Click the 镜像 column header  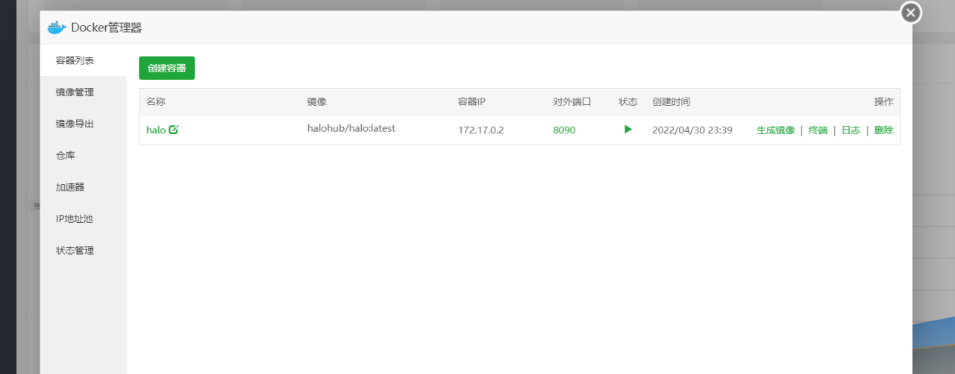tap(317, 101)
